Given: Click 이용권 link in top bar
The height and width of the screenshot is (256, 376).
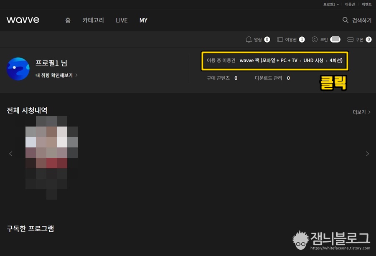Looking at the screenshot, I should 350,4.
